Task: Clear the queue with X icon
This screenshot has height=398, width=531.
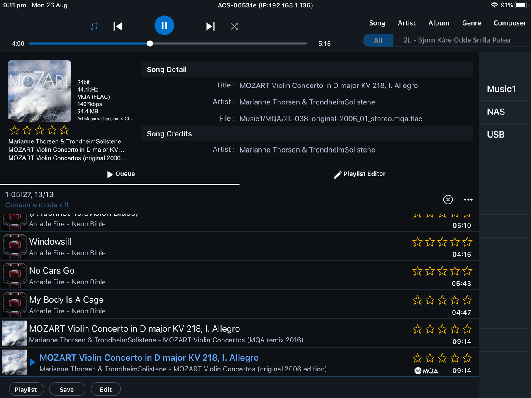Action: point(448,199)
